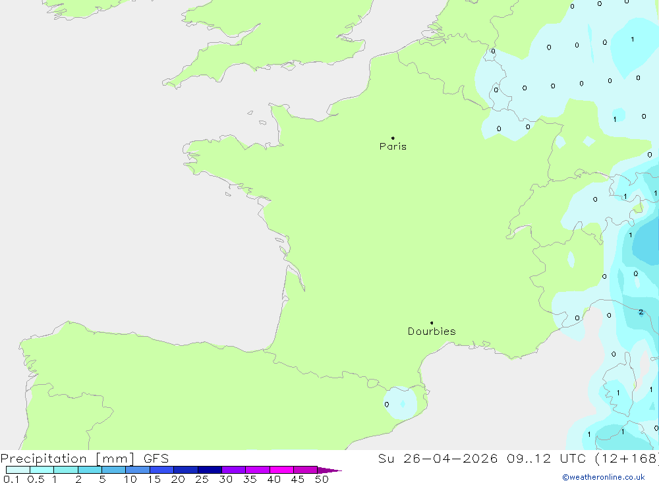Click the black dot marking Dourbies

coord(432,323)
